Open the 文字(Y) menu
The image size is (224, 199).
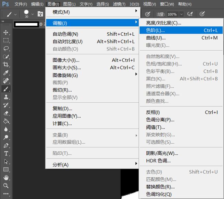coord(86,4)
